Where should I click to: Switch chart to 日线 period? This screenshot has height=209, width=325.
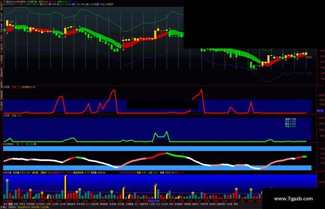171,204
